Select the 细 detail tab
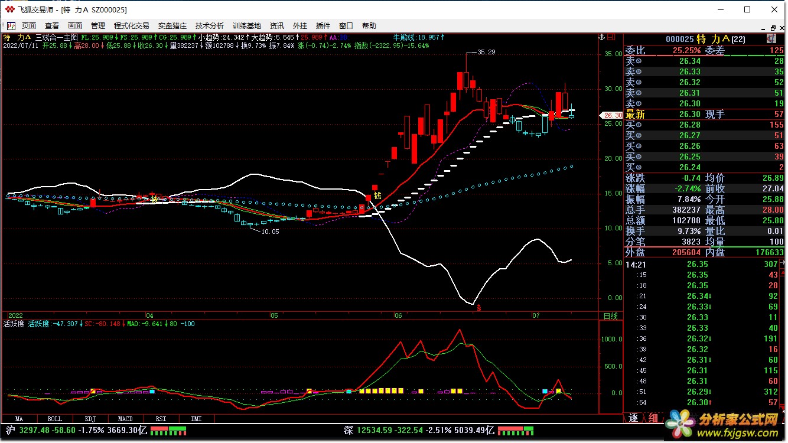This screenshot has height=443, width=788. click(653, 418)
